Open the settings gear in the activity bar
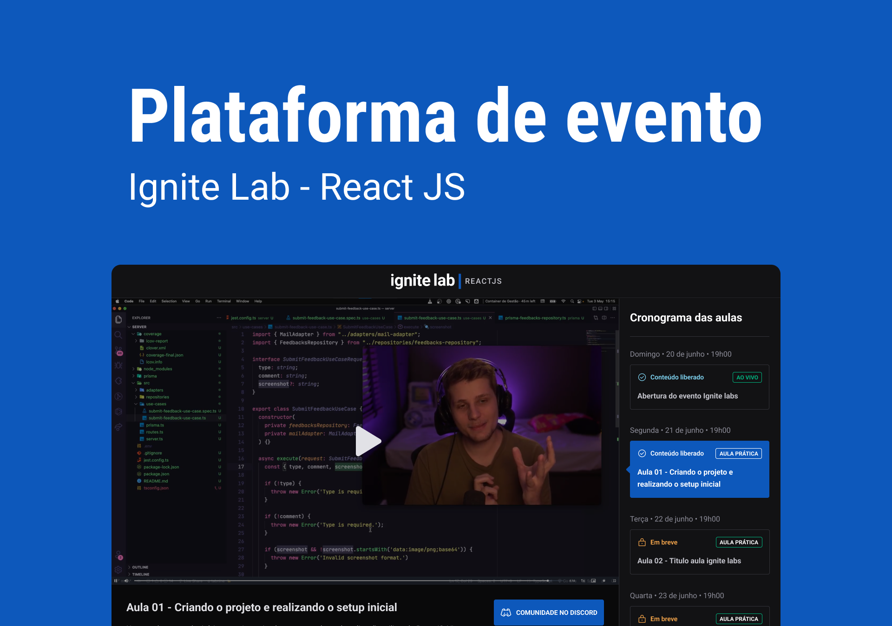Image resolution: width=892 pixels, height=626 pixels. pos(118,569)
